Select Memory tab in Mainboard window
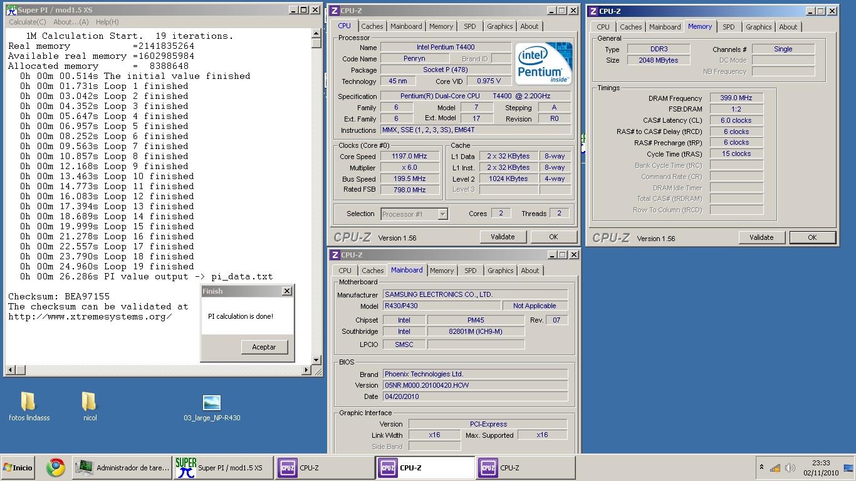This screenshot has height=481, width=856. (x=442, y=271)
